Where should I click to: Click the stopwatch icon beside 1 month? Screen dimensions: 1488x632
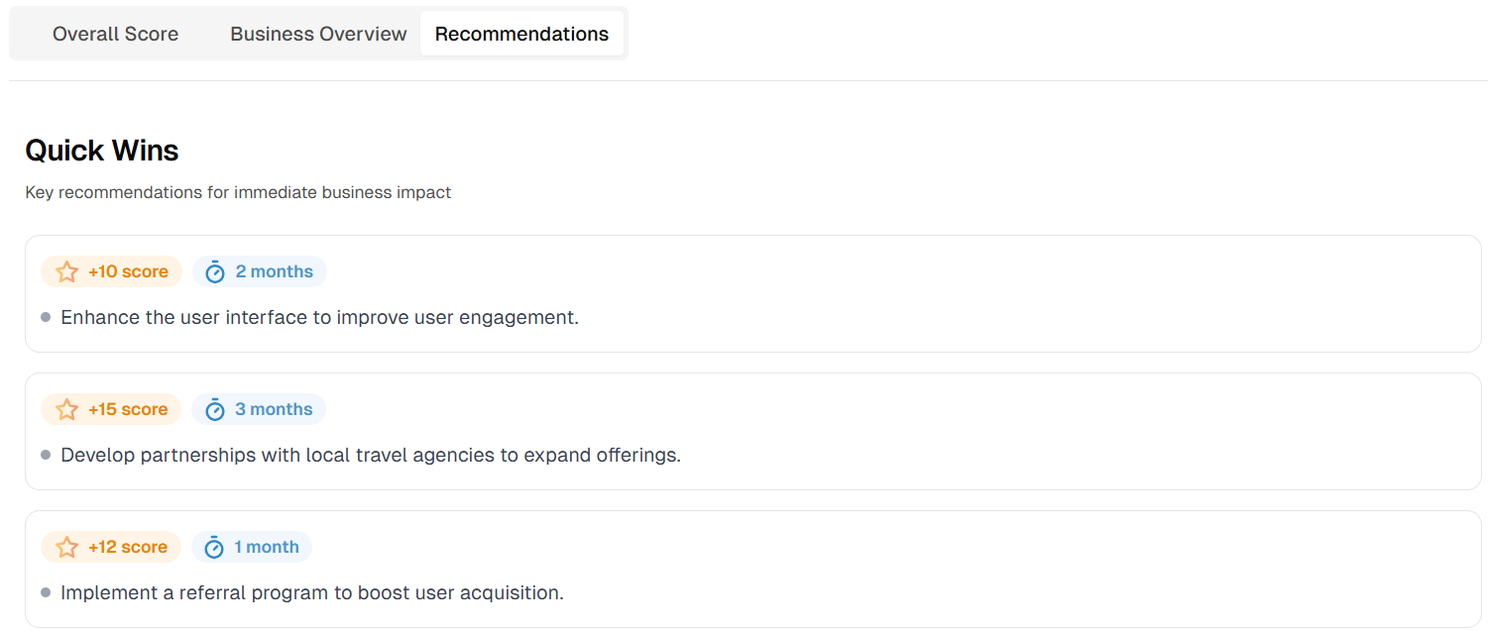(215, 547)
